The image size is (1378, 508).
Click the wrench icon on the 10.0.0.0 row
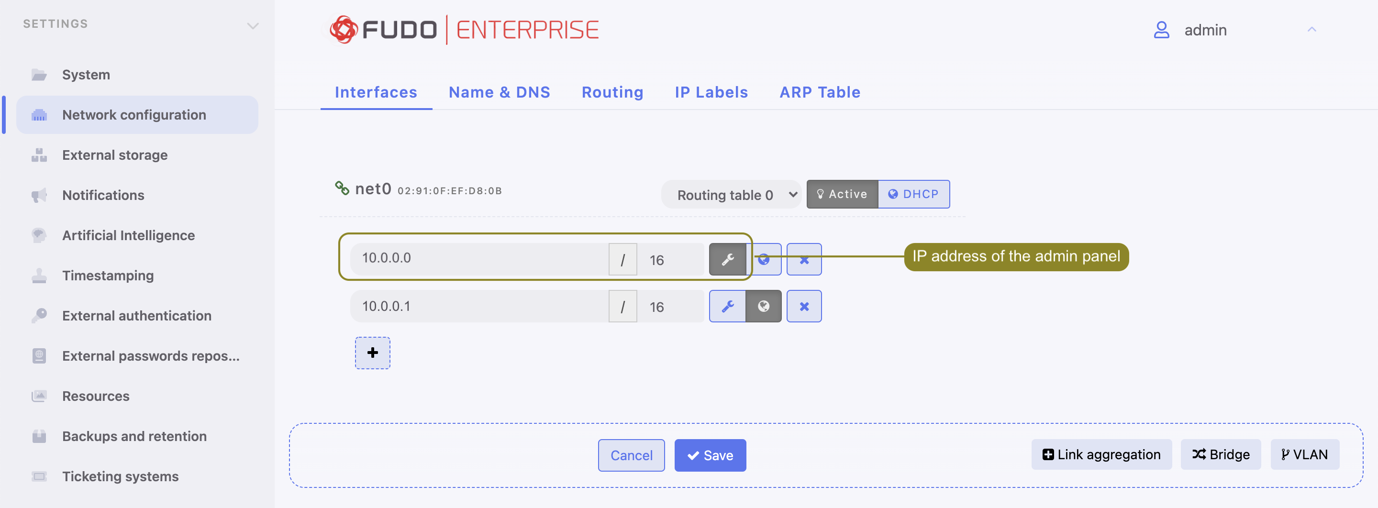tap(728, 259)
